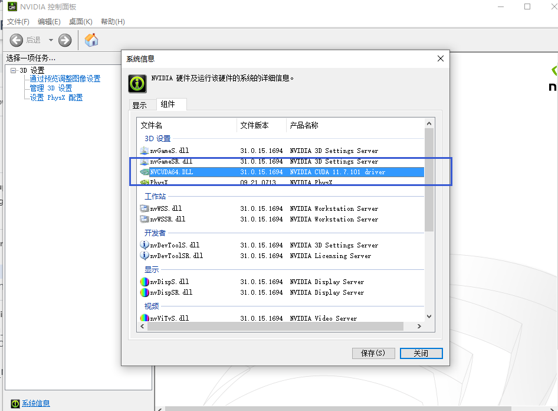Click the nvGameSR.dll file icon
The width and height of the screenshot is (558, 411).
point(144,162)
